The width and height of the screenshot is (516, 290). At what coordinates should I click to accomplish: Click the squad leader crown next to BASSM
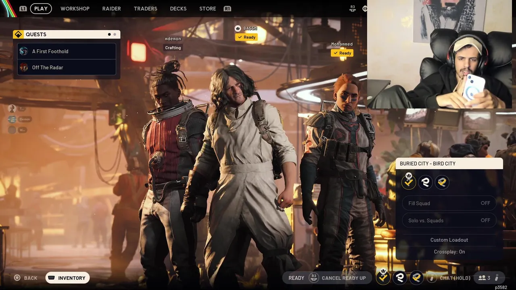[238, 28]
